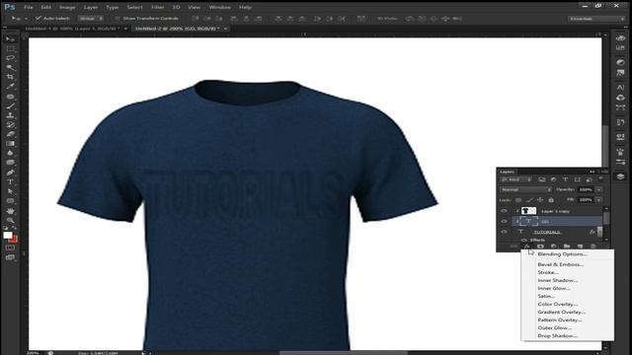Click the add layer mask icon

point(540,247)
